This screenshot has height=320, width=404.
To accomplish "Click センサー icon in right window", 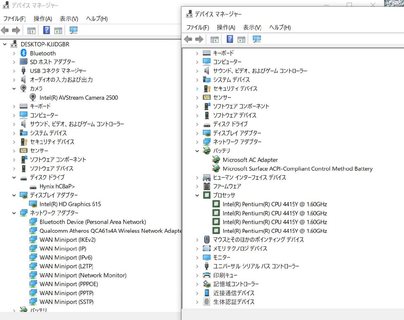I will tap(207, 97).
